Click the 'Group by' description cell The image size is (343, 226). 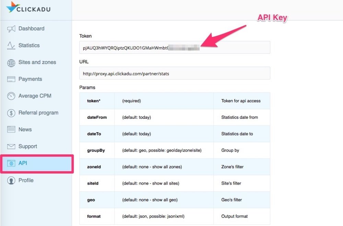tap(242, 150)
